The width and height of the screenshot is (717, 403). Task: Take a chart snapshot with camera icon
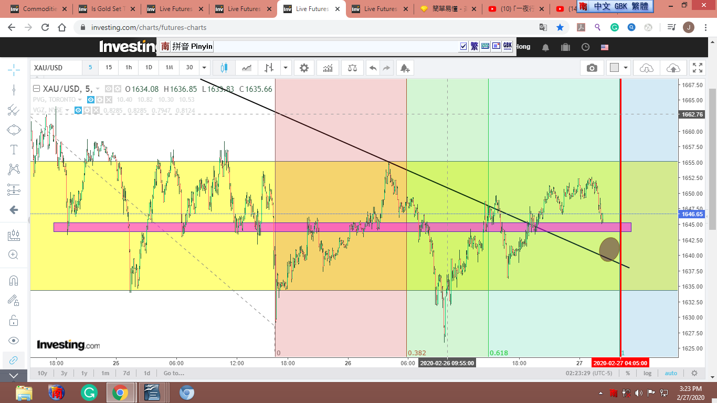(x=592, y=68)
